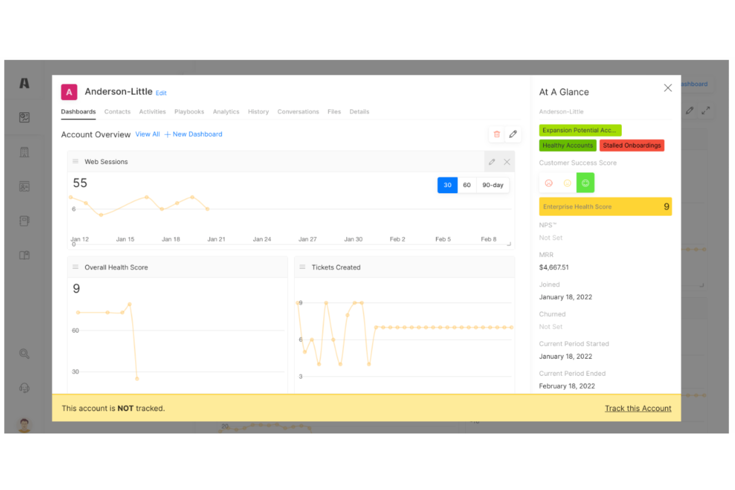Select the sad face Customer Success Score
Viewport: 735px width, 490px height.
(x=549, y=183)
